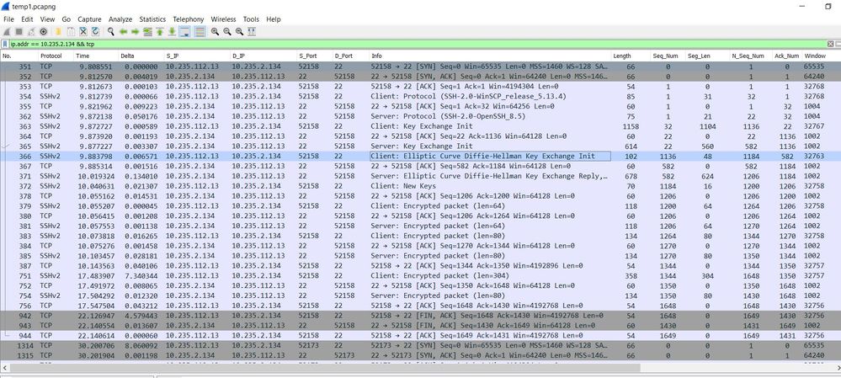Open the Help menu
The width and height of the screenshot is (841, 378).
coord(273,19)
